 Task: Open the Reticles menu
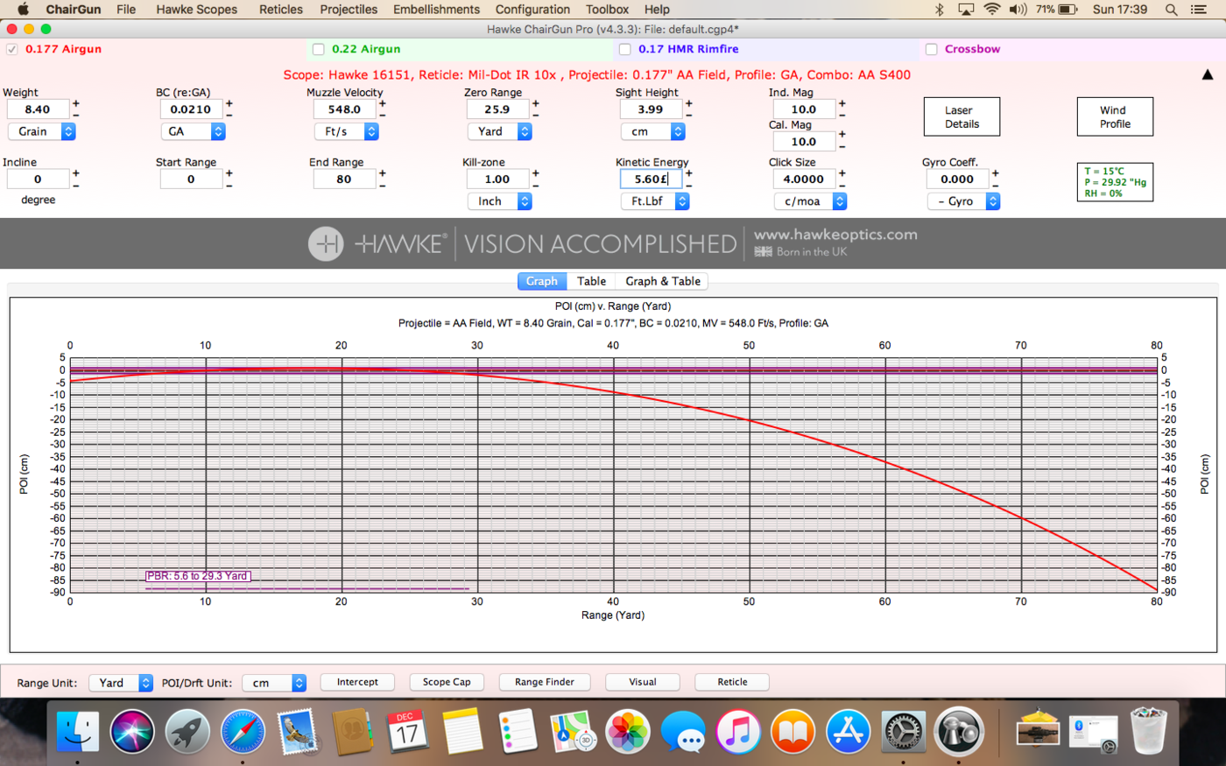[x=281, y=10]
